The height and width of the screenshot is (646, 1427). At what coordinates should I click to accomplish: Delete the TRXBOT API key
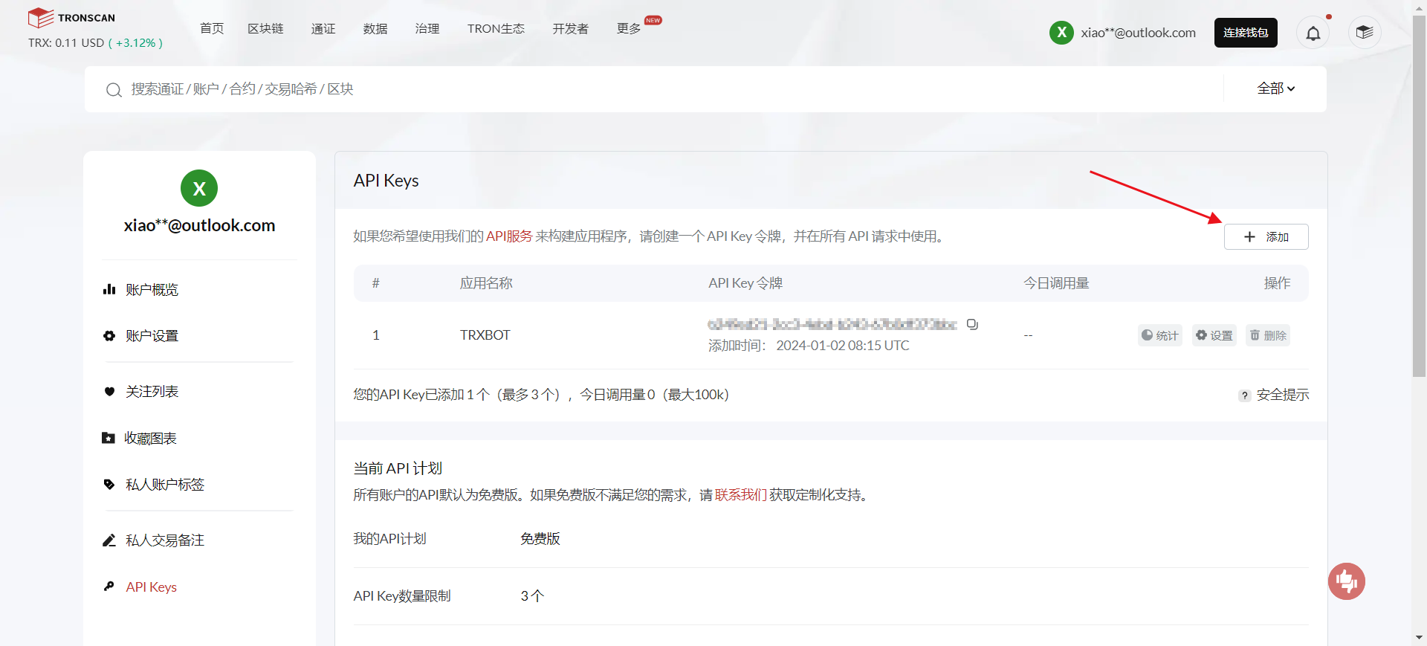click(1267, 335)
